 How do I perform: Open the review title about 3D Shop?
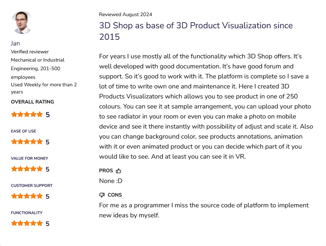(196, 31)
